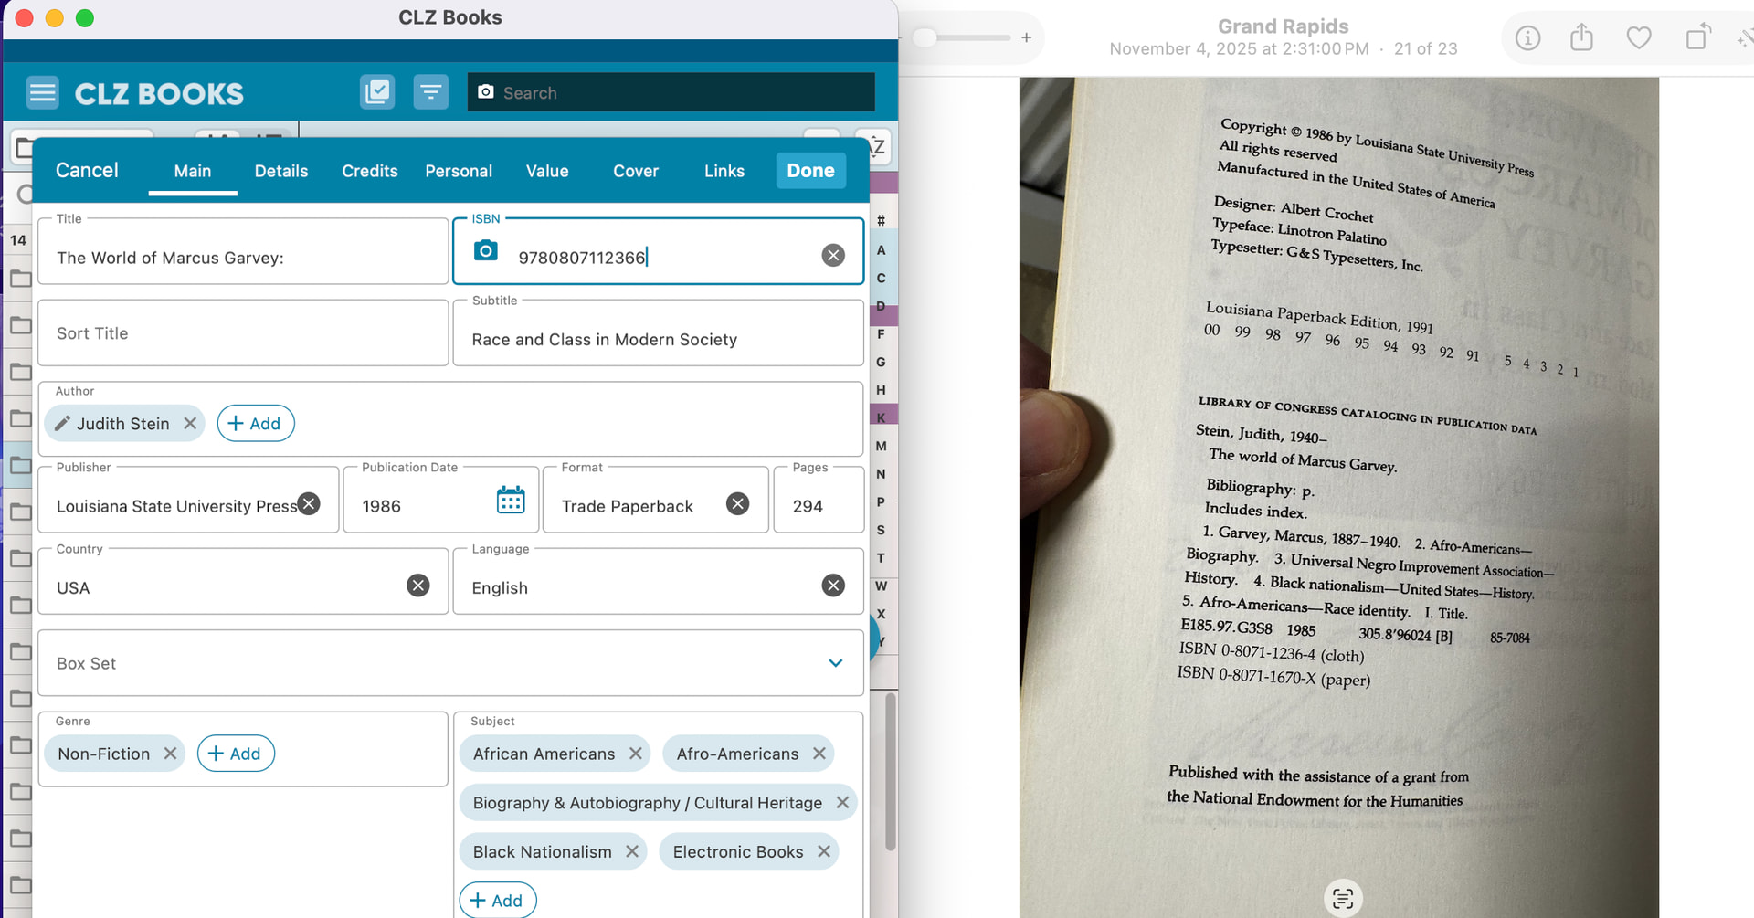The image size is (1754, 918).
Task: Open the Publication Date calendar picker
Action: (x=510, y=501)
